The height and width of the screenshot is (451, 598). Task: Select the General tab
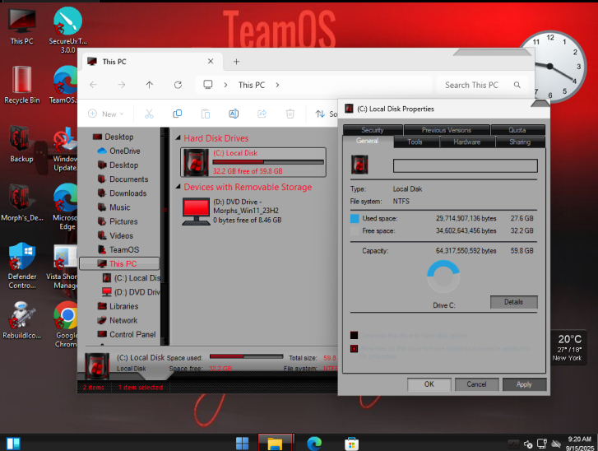click(x=367, y=142)
